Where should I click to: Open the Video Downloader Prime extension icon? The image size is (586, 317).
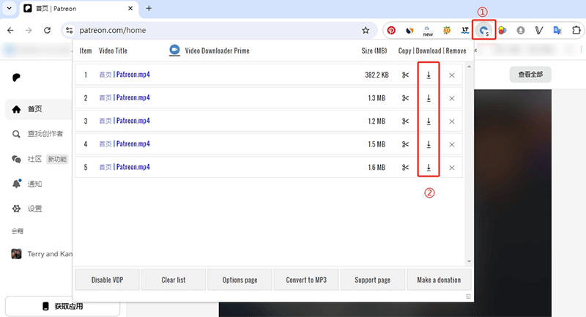click(x=484, y=30)
